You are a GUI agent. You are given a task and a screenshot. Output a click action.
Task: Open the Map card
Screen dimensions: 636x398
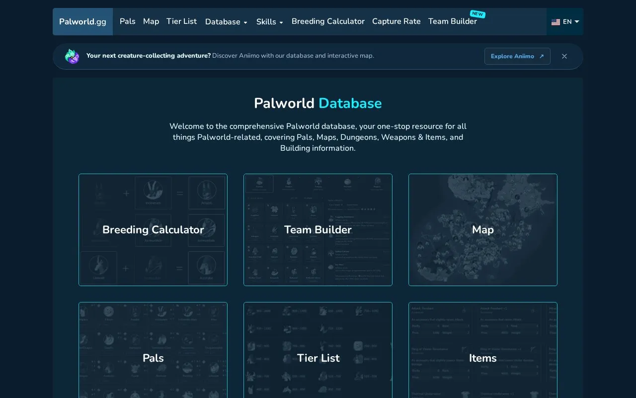(x=483, y=230)
